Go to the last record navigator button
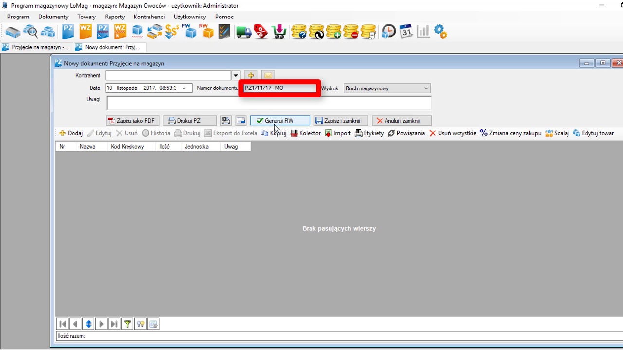Viewport: 623px width, 350px height. point(114,324)
